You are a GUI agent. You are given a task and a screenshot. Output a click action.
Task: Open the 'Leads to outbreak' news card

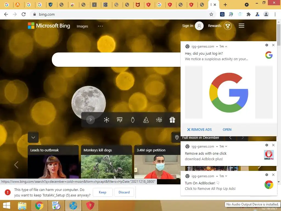(53, 162)
